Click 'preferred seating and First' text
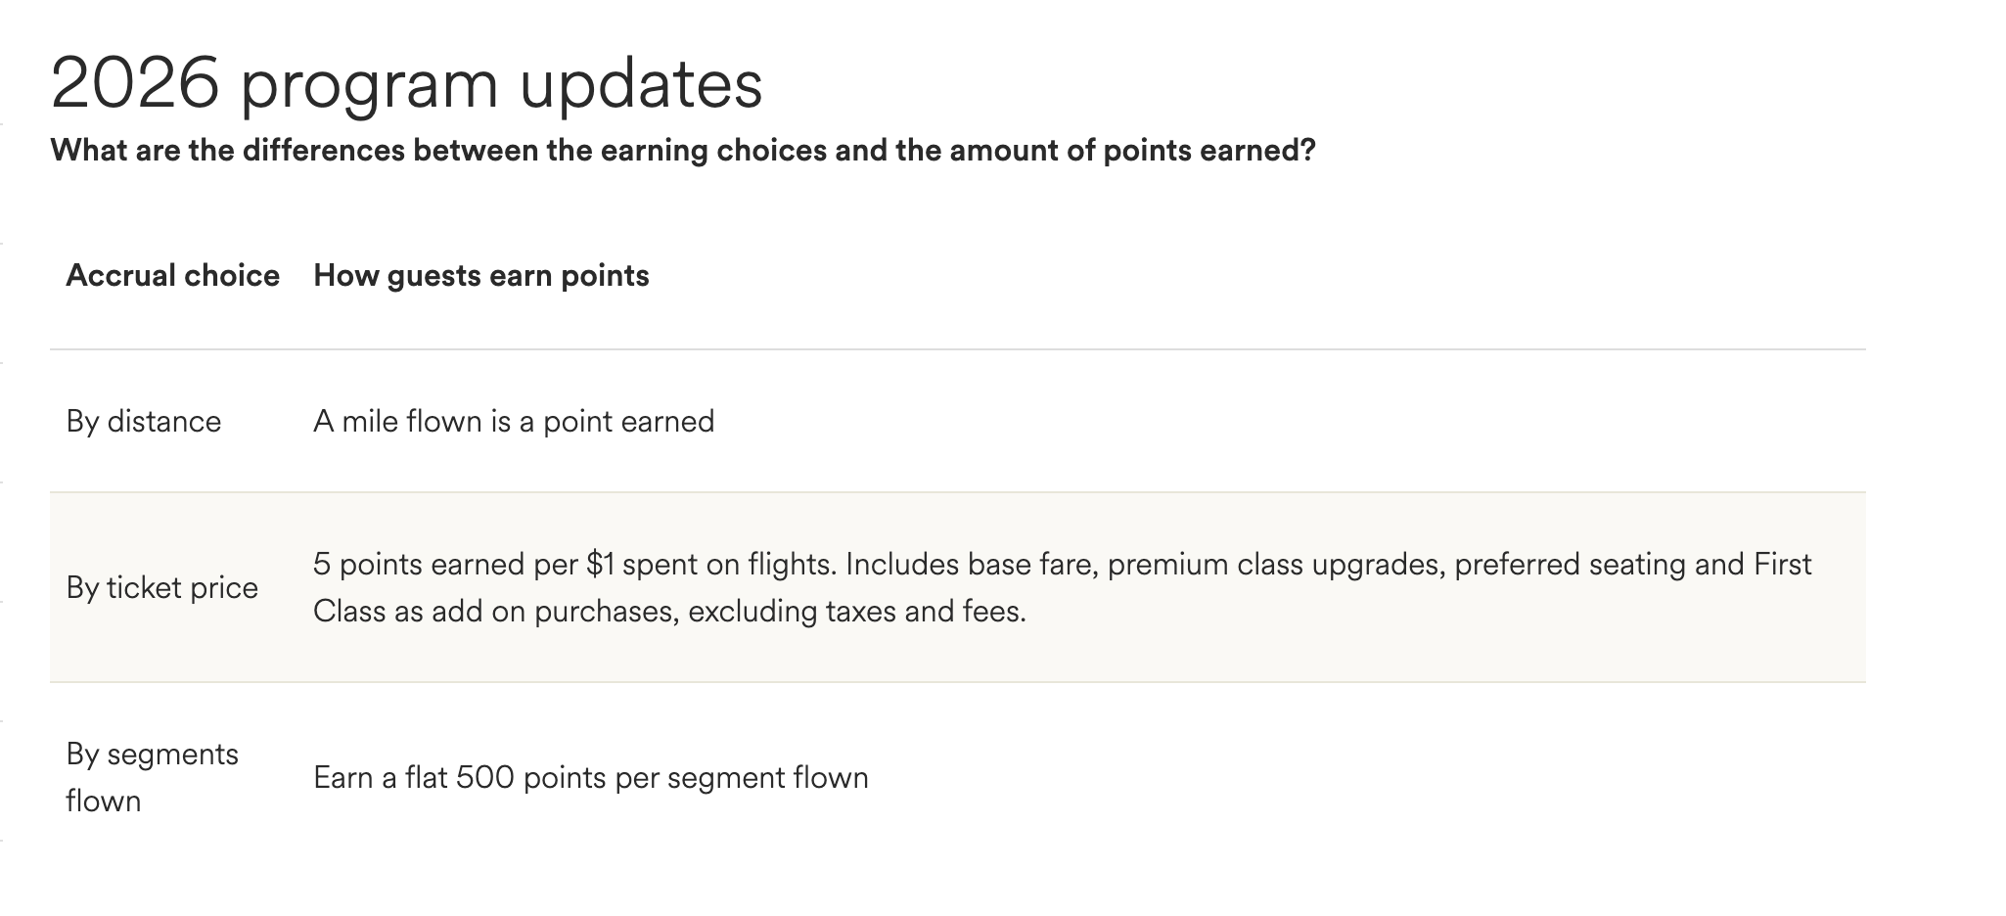Image resolution: width=2006 pixels, height=916 pixels. pyautogui.click(x=1633, y=565)
